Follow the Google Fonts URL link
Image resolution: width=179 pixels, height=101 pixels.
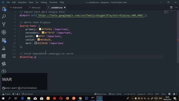click(x=91, y=15)
